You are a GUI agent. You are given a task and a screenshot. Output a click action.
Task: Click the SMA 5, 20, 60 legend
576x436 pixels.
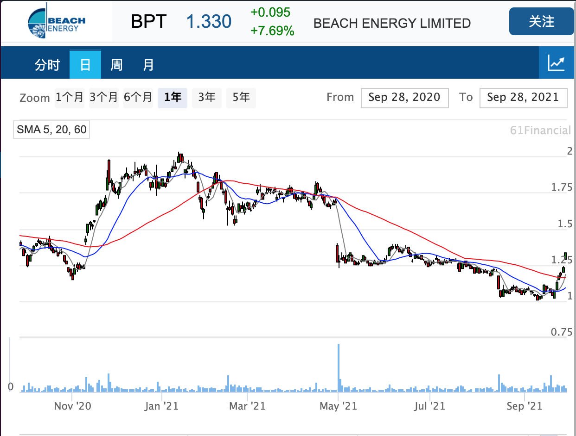click(51, 130)
